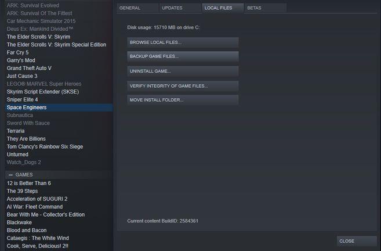Select Cataegis : The White Wind
Image resolution: width=381 pixels, height=251 pixels.
[38, 238]
